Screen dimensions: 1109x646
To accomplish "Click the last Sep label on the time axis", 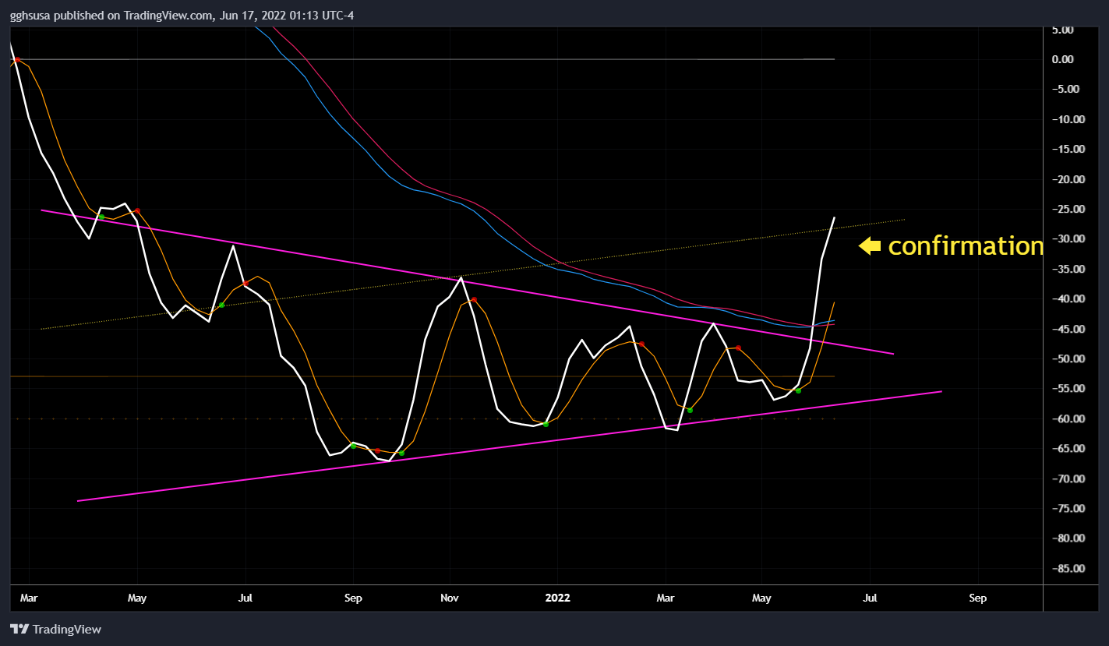I will [977, 598].
